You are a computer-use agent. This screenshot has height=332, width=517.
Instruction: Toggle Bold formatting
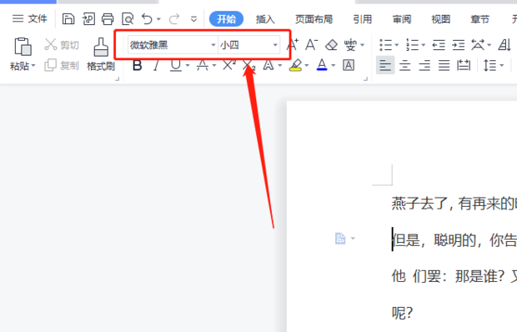[x=137, y=65]
